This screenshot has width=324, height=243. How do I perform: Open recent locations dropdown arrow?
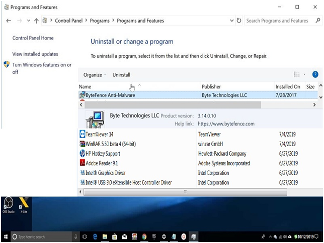click(x=29, y=21)
